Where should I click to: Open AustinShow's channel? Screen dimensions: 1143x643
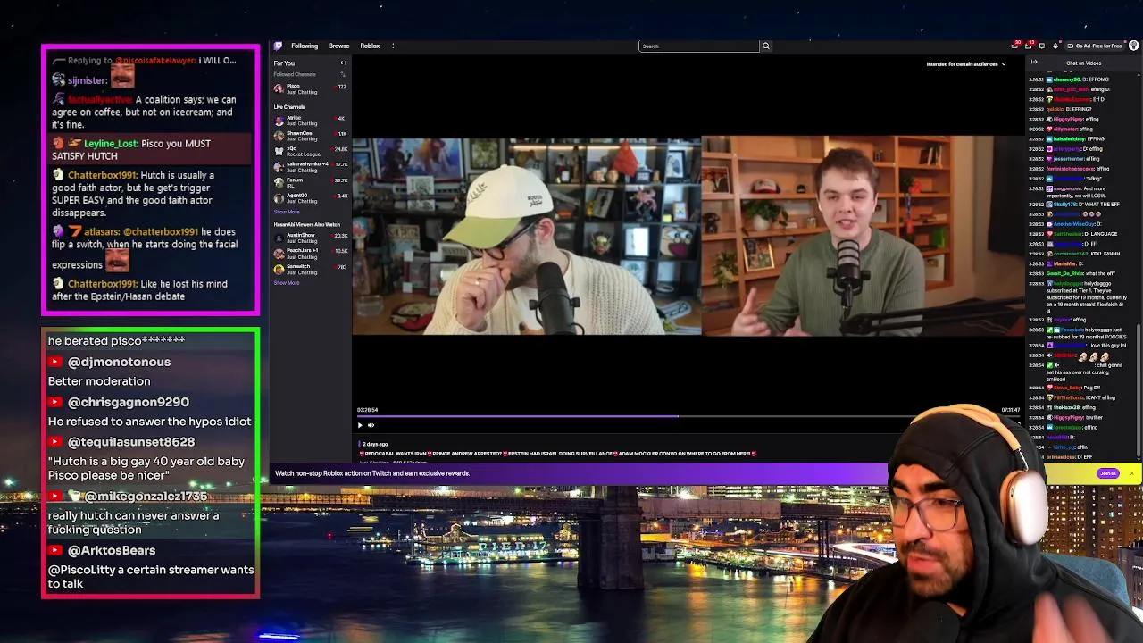(310, 238)
